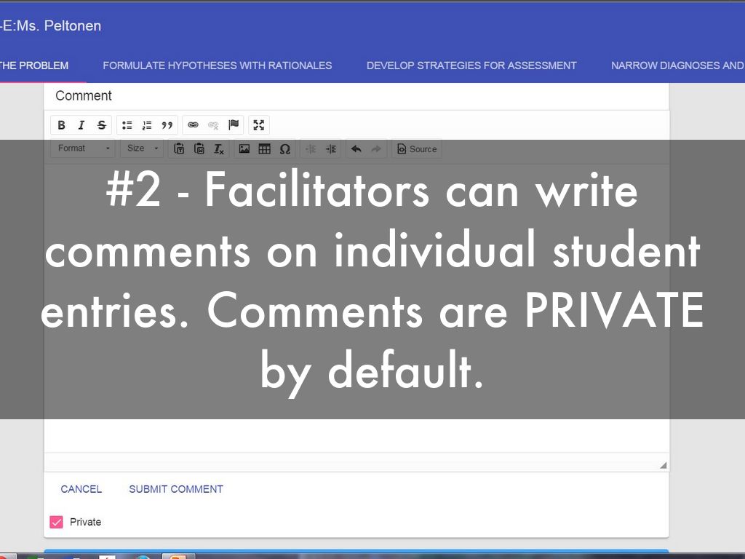This screenshot has height=559, width=745.
Task: Insert an anchor using flag icon
Action: [234, 125]
